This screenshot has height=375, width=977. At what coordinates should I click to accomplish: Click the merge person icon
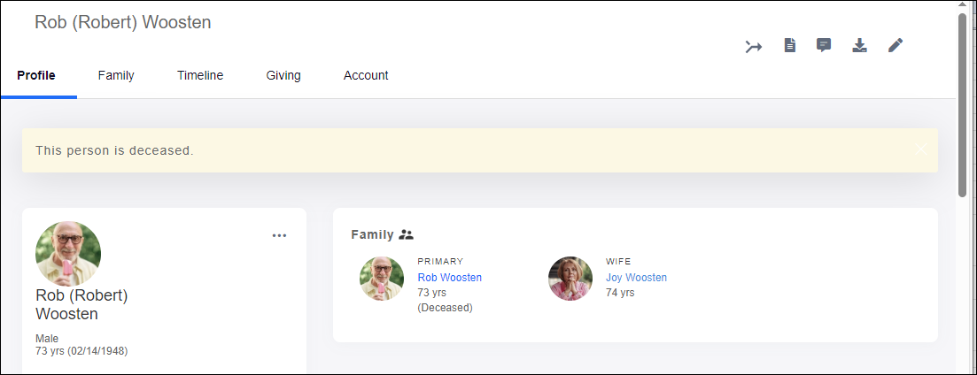click(754, 46)
